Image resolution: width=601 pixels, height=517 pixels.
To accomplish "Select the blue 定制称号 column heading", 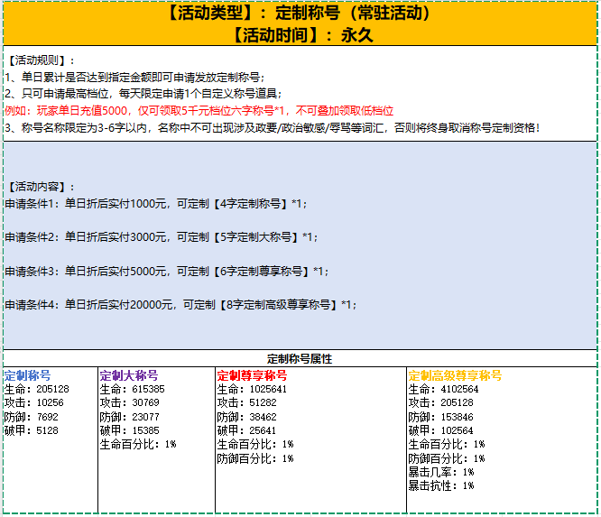I will pyautogui.click(x=28, y=374).
